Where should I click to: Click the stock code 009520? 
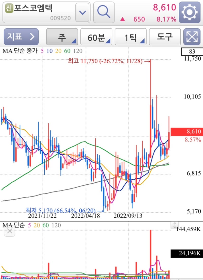pyautogui.click(x=60, y=18)
